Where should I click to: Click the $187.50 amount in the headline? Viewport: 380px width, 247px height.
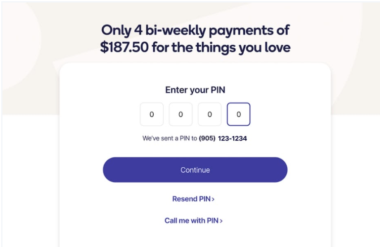124,47
